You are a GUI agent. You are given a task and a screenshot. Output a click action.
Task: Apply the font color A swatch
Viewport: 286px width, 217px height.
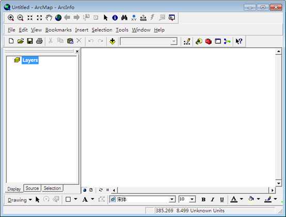tap(234, 199)
